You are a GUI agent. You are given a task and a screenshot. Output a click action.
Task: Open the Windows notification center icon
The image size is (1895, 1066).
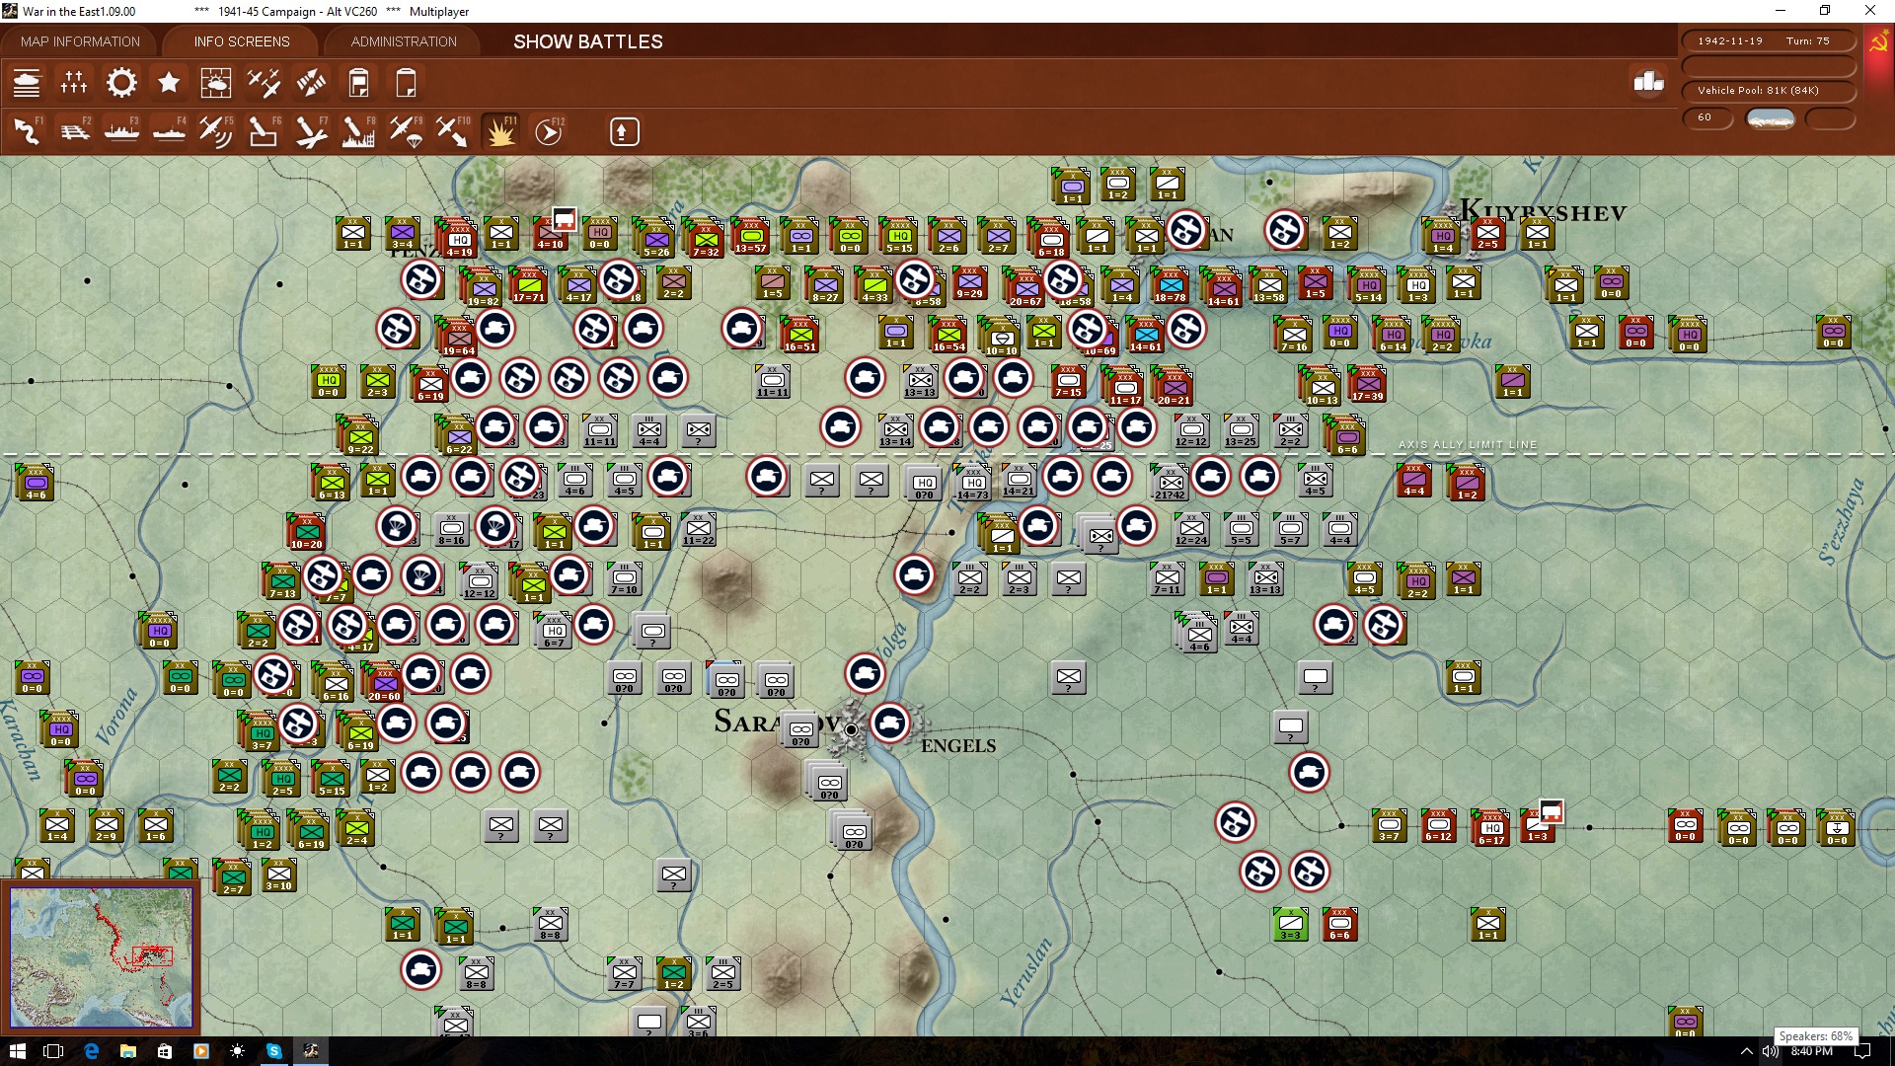(1862, 1051)
